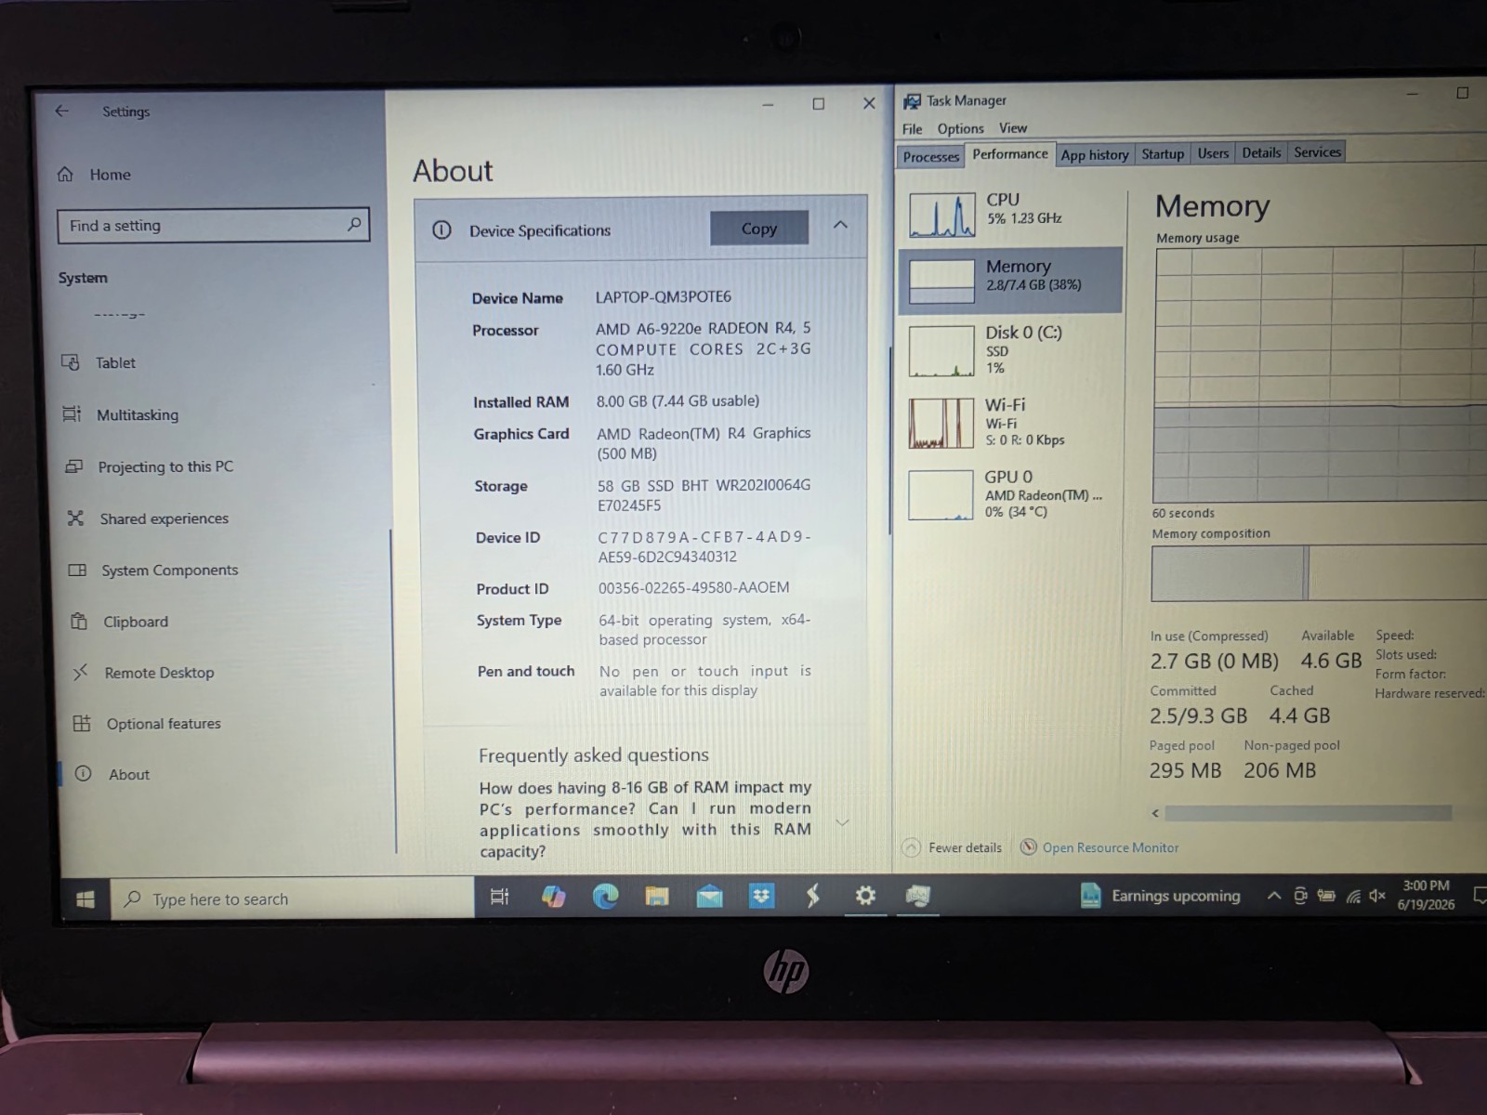Image resolution: width=1487 pixels, height=1115 pixels.
Task: Open Task View on taskbar
Action: (499, 897)
